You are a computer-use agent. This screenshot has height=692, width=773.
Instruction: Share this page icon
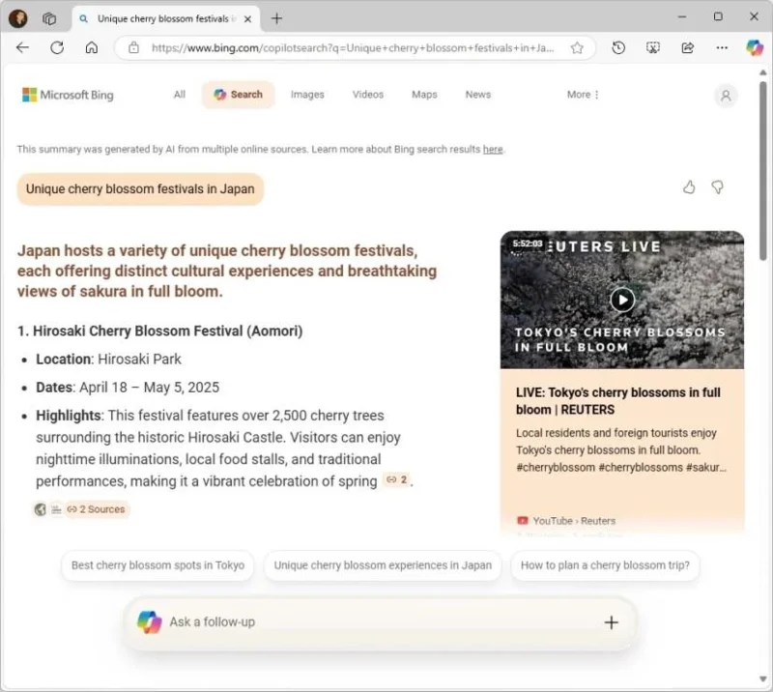[x=687, y=48]
